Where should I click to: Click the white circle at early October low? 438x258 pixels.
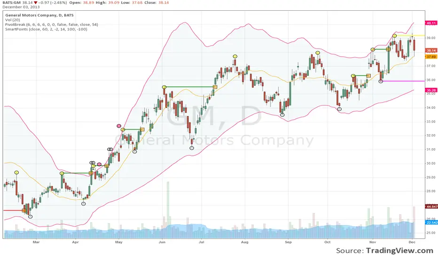[x=339, y=109]
